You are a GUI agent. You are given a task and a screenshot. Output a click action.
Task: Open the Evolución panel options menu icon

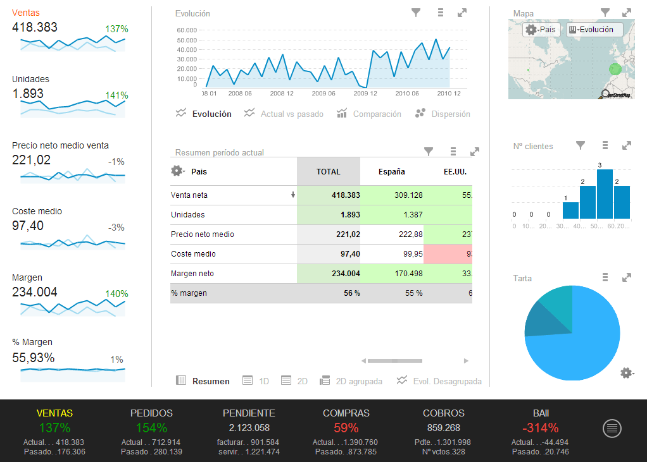click(x=441, y=13)
